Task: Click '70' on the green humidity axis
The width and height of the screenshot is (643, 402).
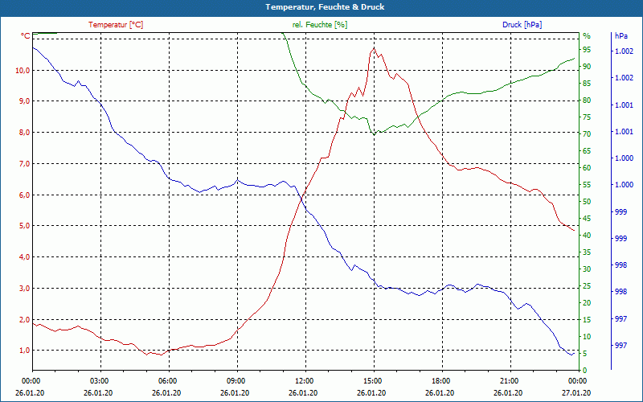Action: coord(587,134)
